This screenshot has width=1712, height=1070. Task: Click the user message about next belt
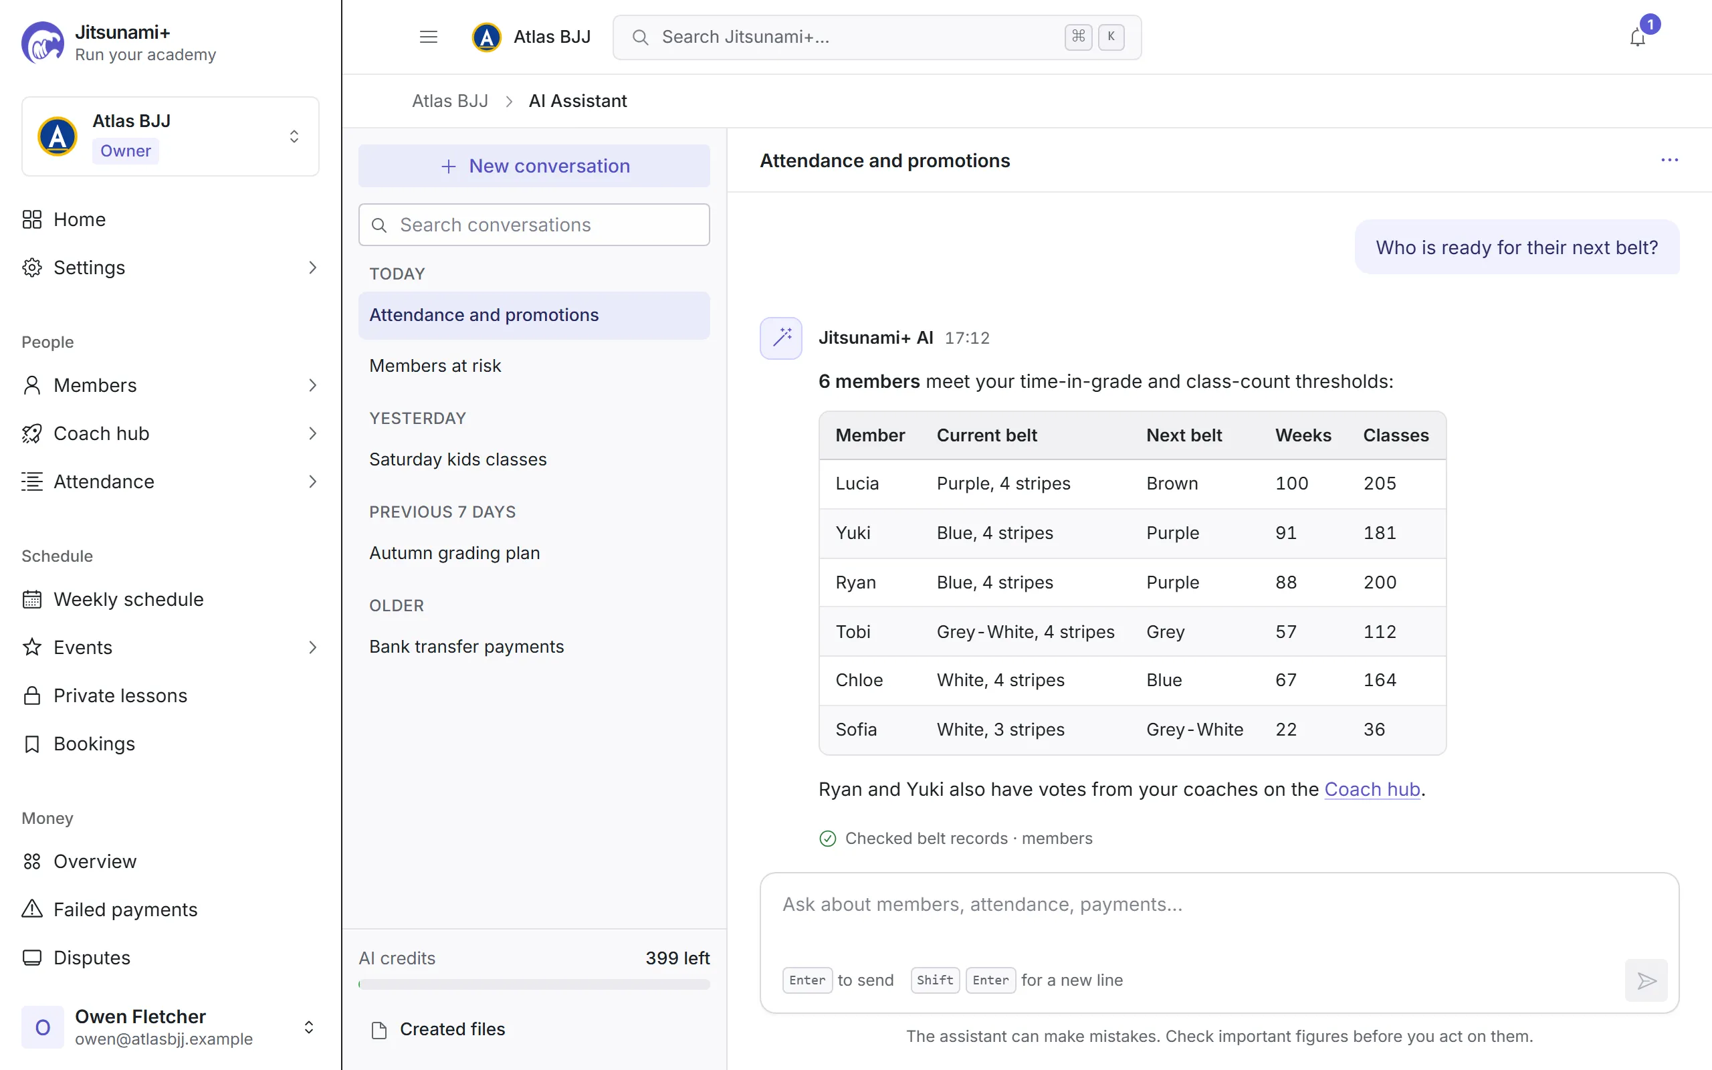coord(1517,247)
